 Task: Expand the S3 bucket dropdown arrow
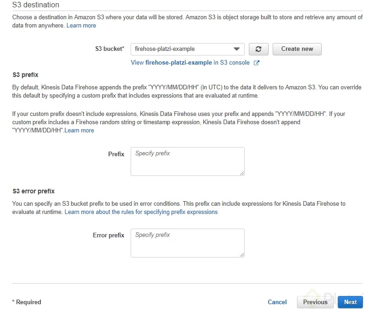pyautogui.click(x=236, y=49)
